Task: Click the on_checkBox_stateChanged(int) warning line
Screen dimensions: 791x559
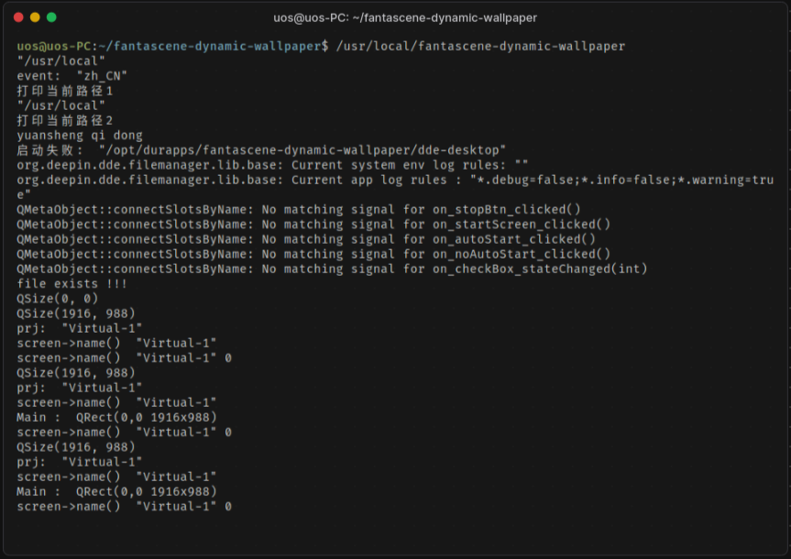Action: (x=332, y=269)
